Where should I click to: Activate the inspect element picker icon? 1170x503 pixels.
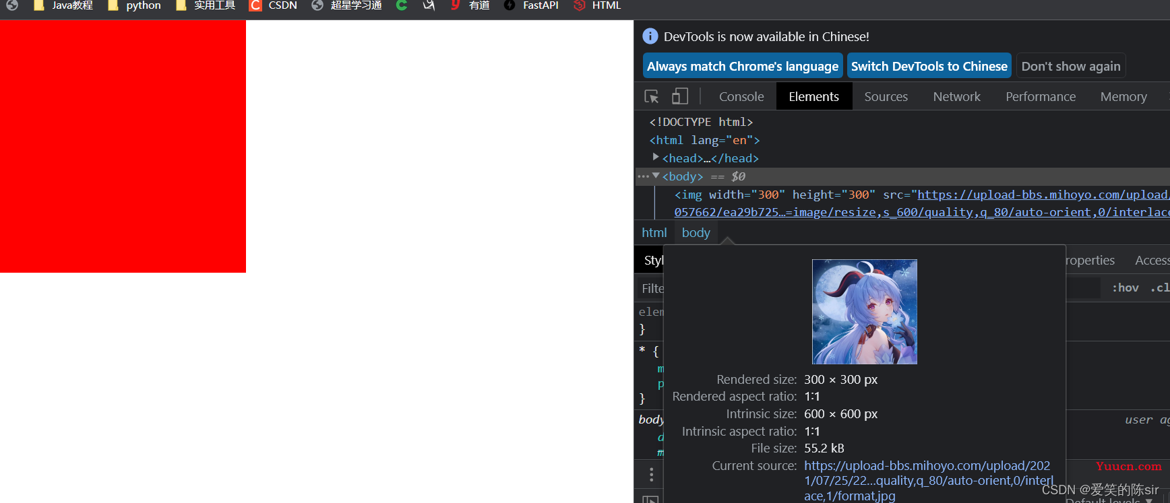(652, 96)
